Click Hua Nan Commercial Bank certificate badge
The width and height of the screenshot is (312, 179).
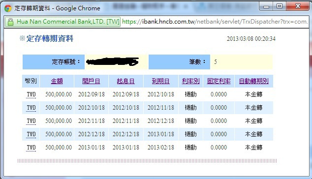[x=62, y=22]
